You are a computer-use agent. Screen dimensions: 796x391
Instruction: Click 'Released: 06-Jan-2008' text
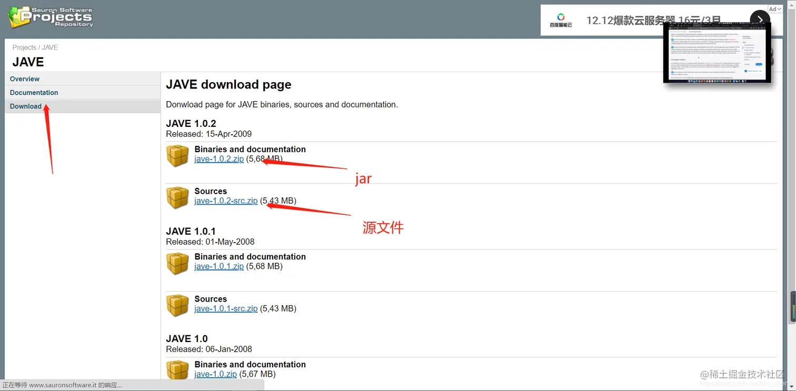tap(209, 349)
